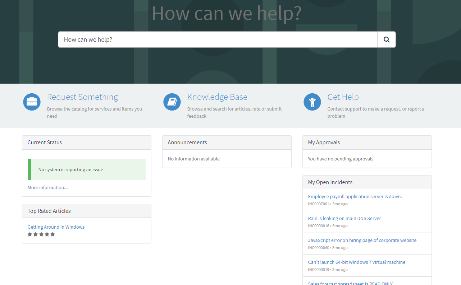Open the Getting Around in Windows article
Image resolution: width=461 pixels, height=285 pixels.
(x=56, y=227)
